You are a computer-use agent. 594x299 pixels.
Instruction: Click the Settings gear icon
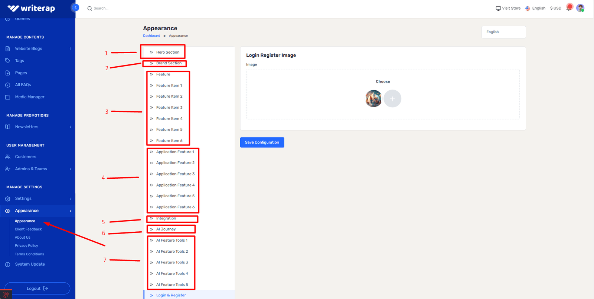coord(7,199)
